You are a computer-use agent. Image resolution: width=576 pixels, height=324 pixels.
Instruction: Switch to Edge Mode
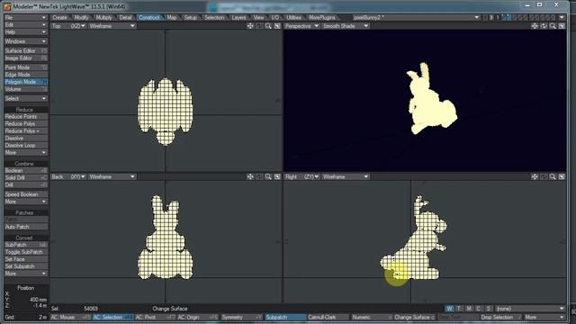click(x=26, y=75)
